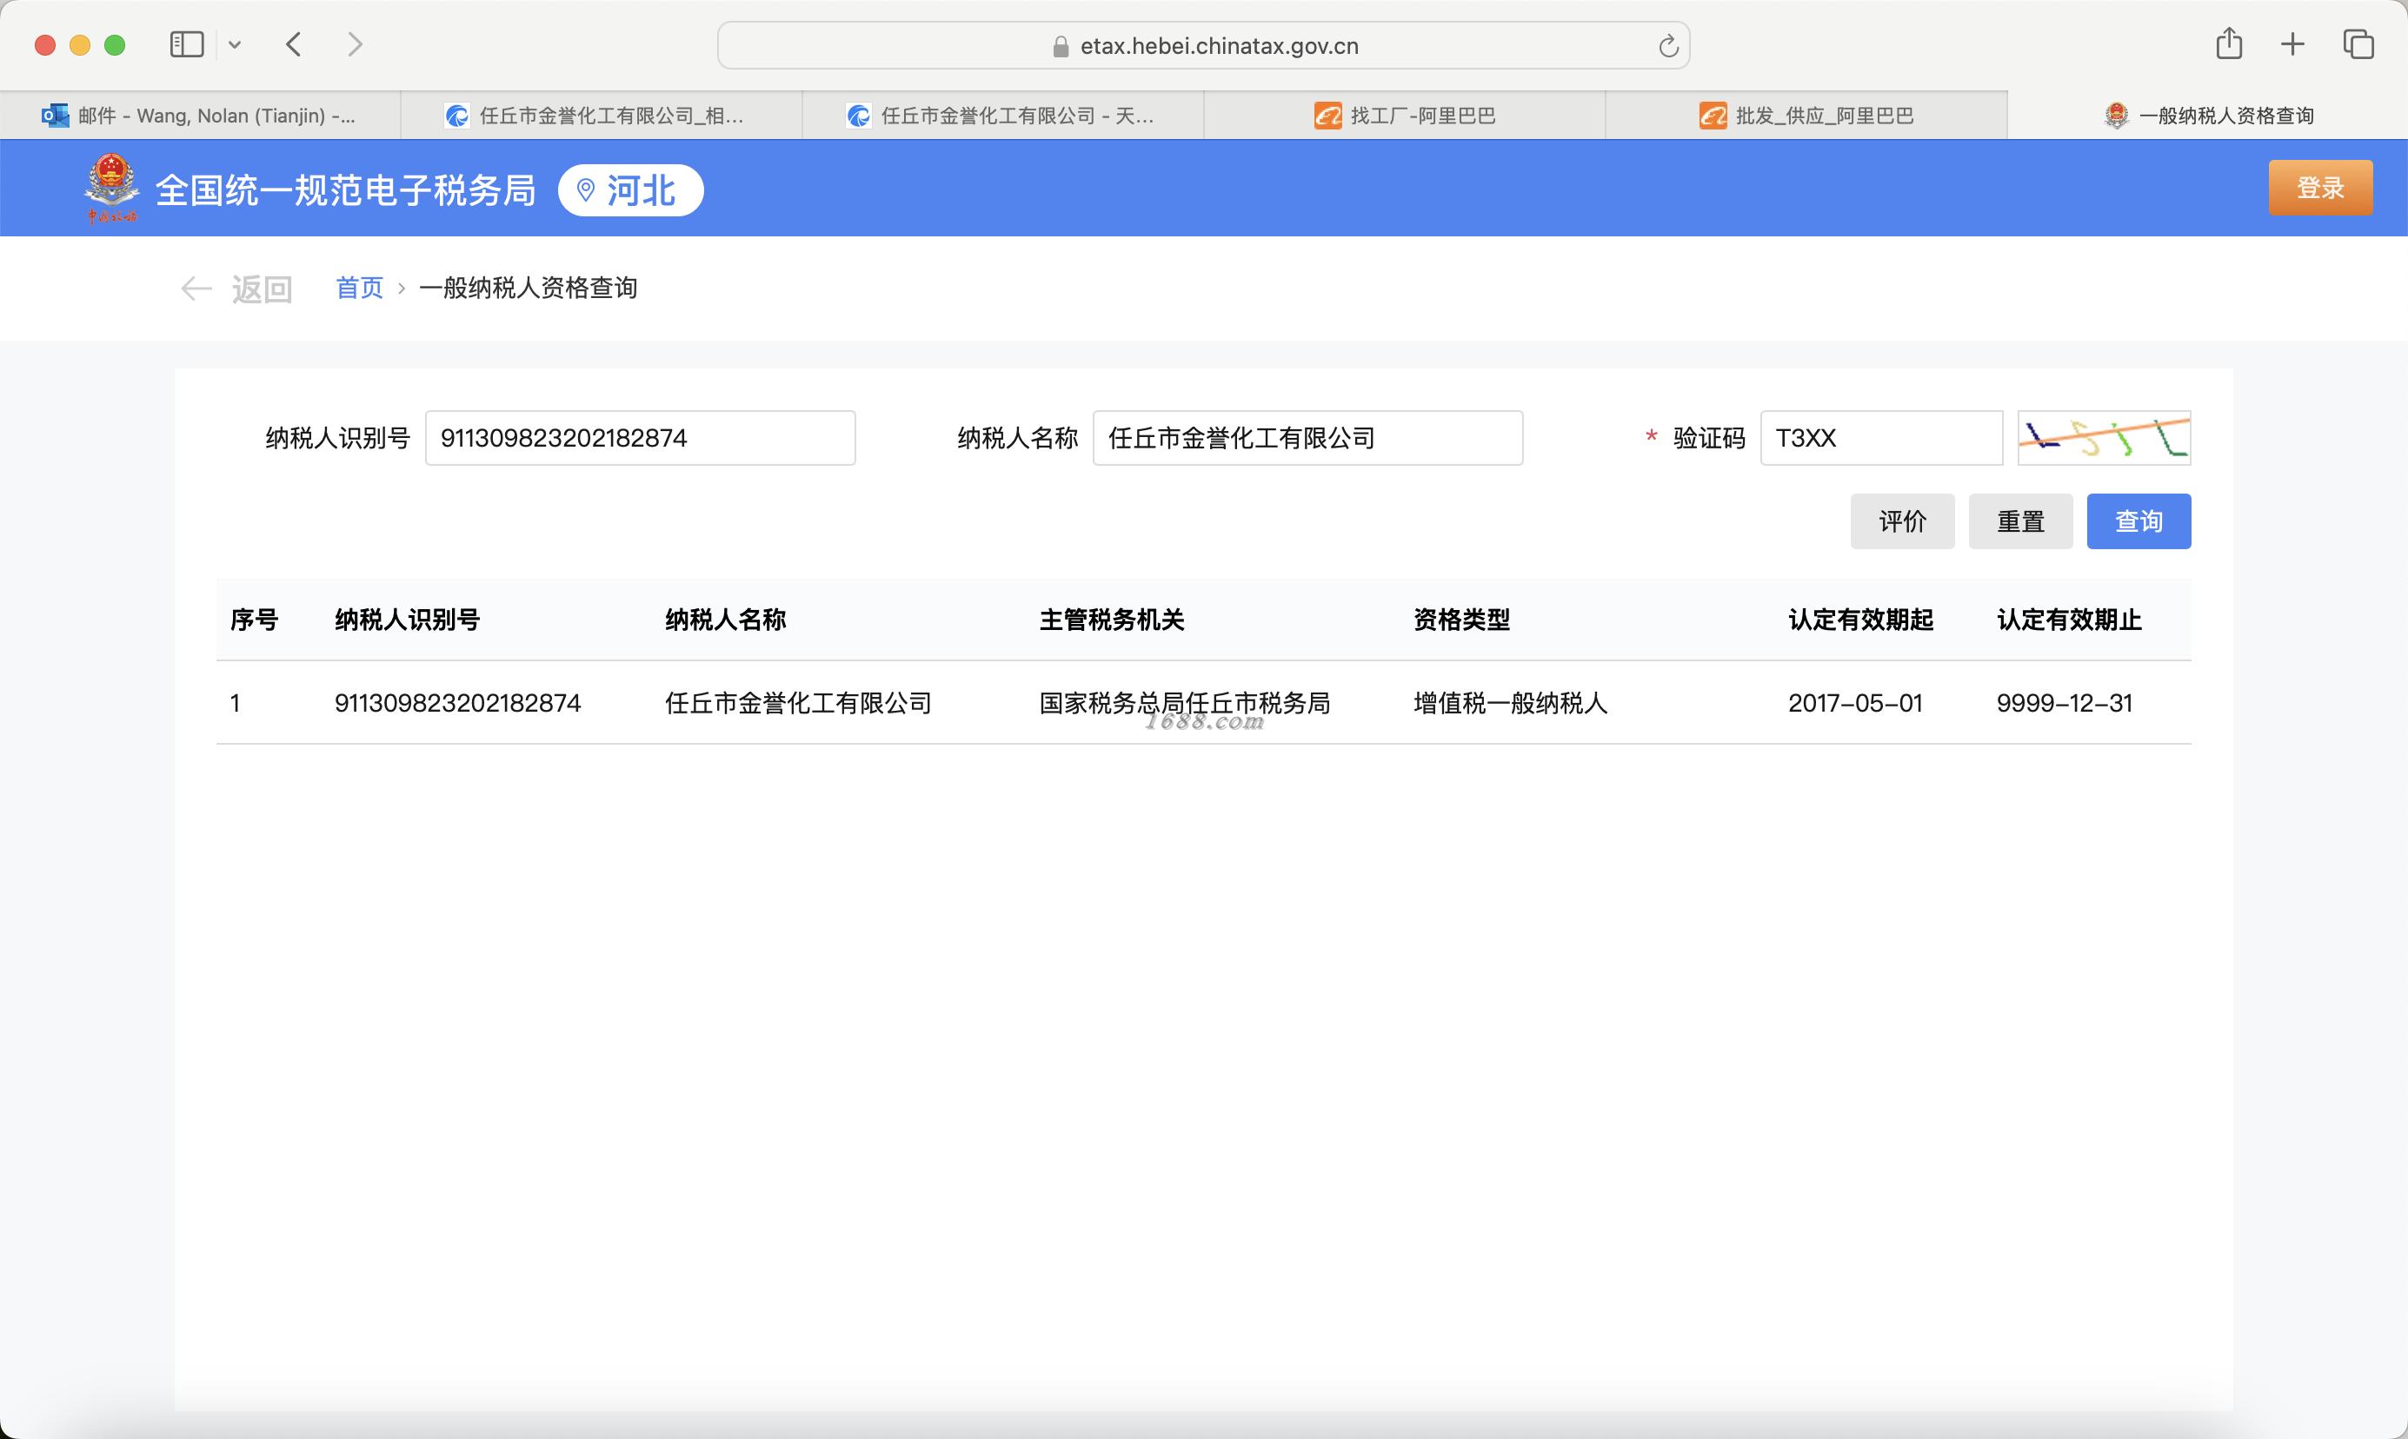
Task: Click the 重置 reset button
Action: [x=2020, y=521]
